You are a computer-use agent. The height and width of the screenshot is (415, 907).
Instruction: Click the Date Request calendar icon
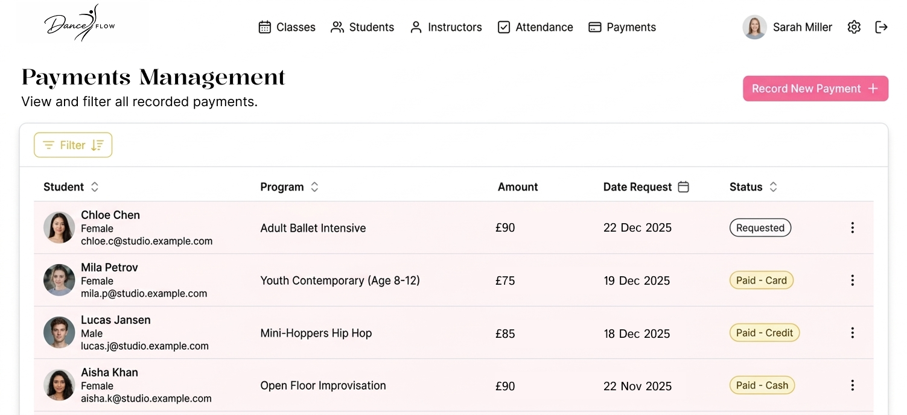point(683,187)
